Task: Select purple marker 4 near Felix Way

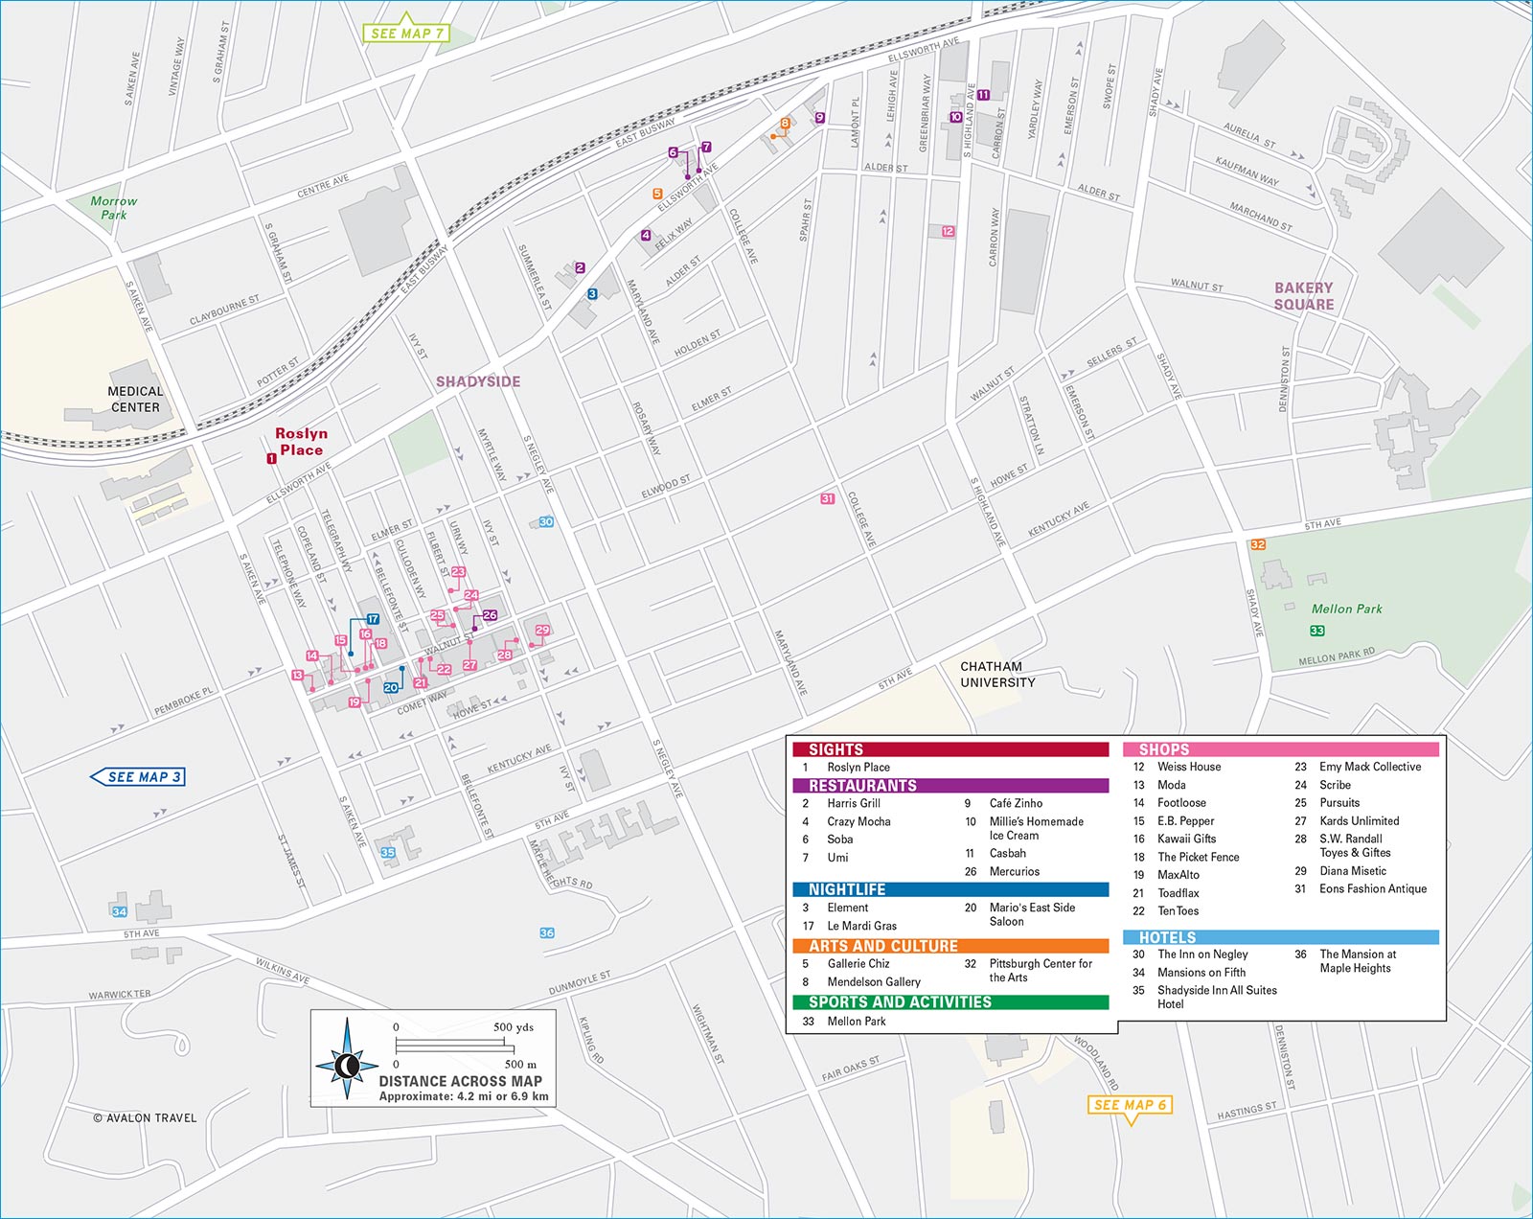Action: point(646,235)
